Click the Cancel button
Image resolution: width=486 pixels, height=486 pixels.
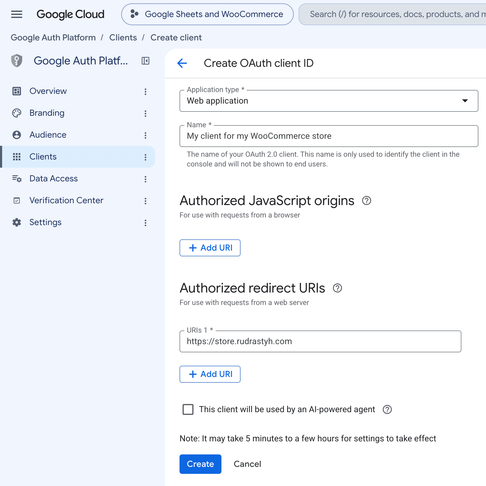(x=247, y=464)
